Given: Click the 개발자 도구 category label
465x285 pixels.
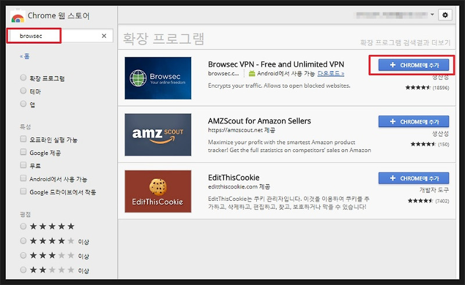Looking at the screenshot, I should tap(434, 190).
